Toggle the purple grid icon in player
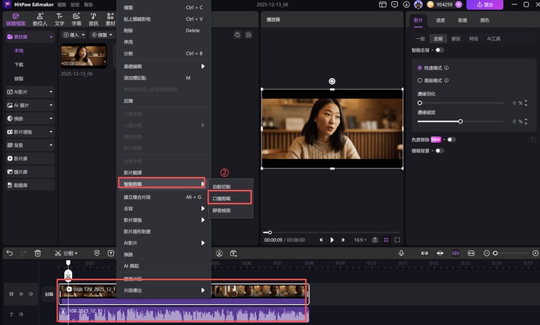Viewport: 540px width, 325px height. point(386,240)
